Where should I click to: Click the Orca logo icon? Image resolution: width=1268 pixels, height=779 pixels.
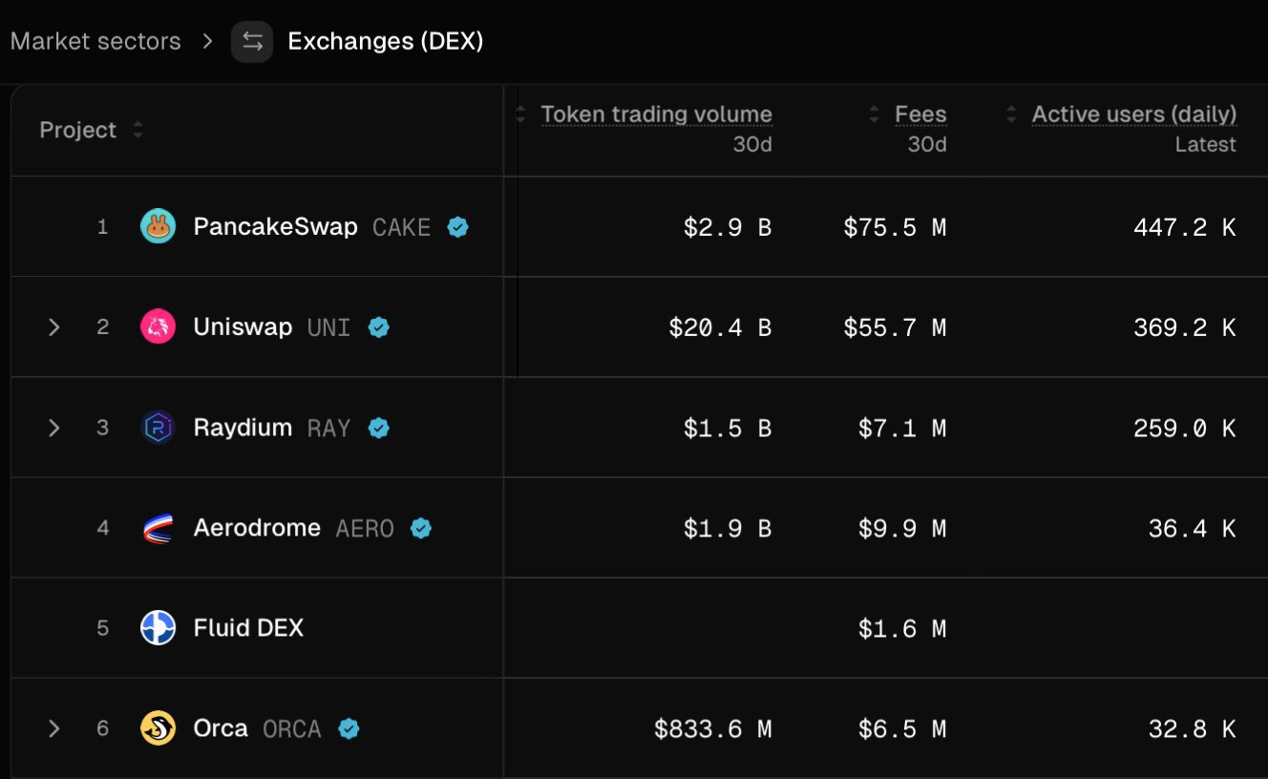(x=158, y=728)
